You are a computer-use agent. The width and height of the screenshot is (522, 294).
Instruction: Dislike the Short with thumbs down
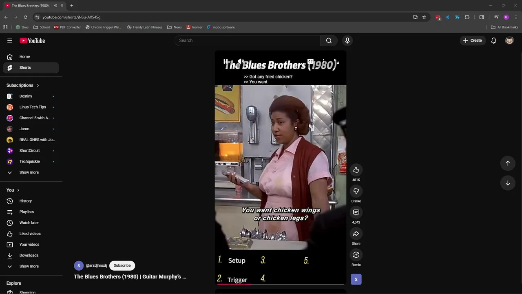(356, 191)
